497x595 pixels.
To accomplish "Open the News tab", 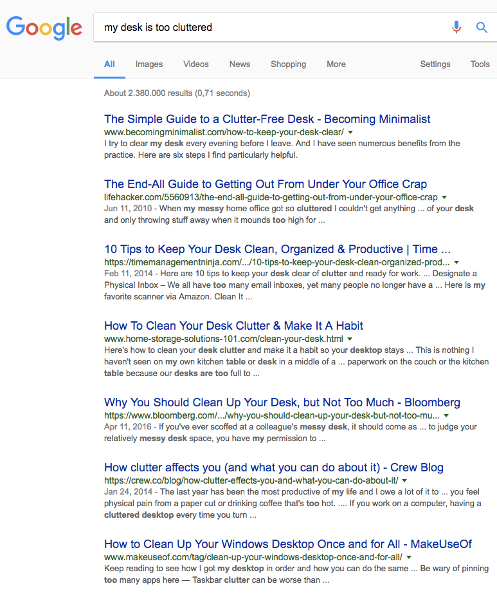I will pyautogui.click(x=240, y=64).
